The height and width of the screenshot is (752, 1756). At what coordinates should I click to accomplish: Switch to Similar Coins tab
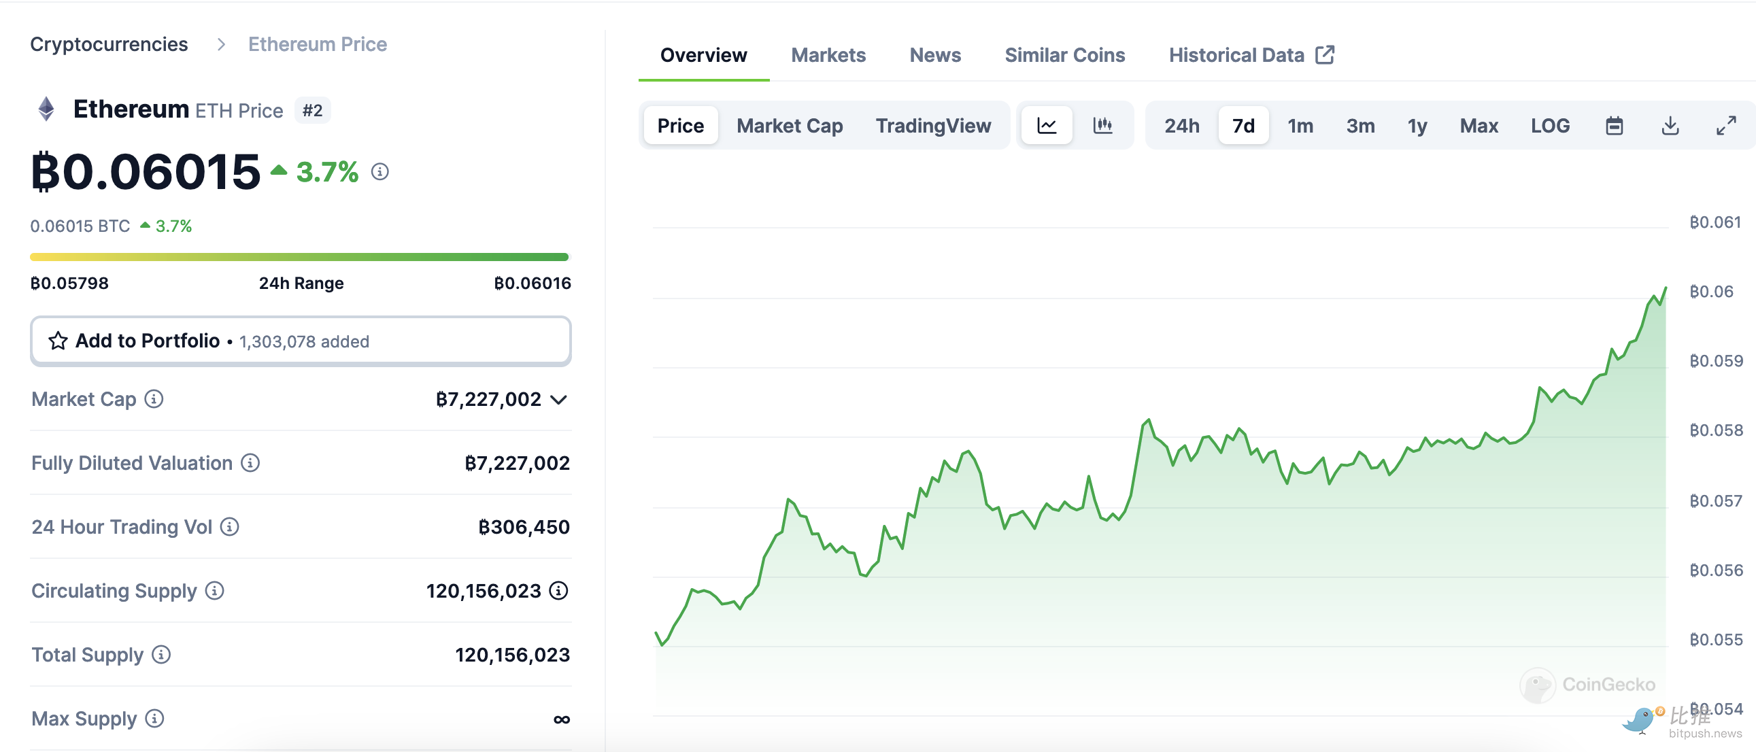click(1064, 55)
